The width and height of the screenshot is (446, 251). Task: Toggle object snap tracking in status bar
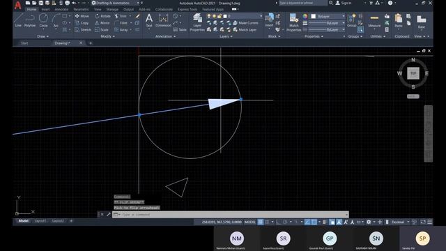[307, 222]
